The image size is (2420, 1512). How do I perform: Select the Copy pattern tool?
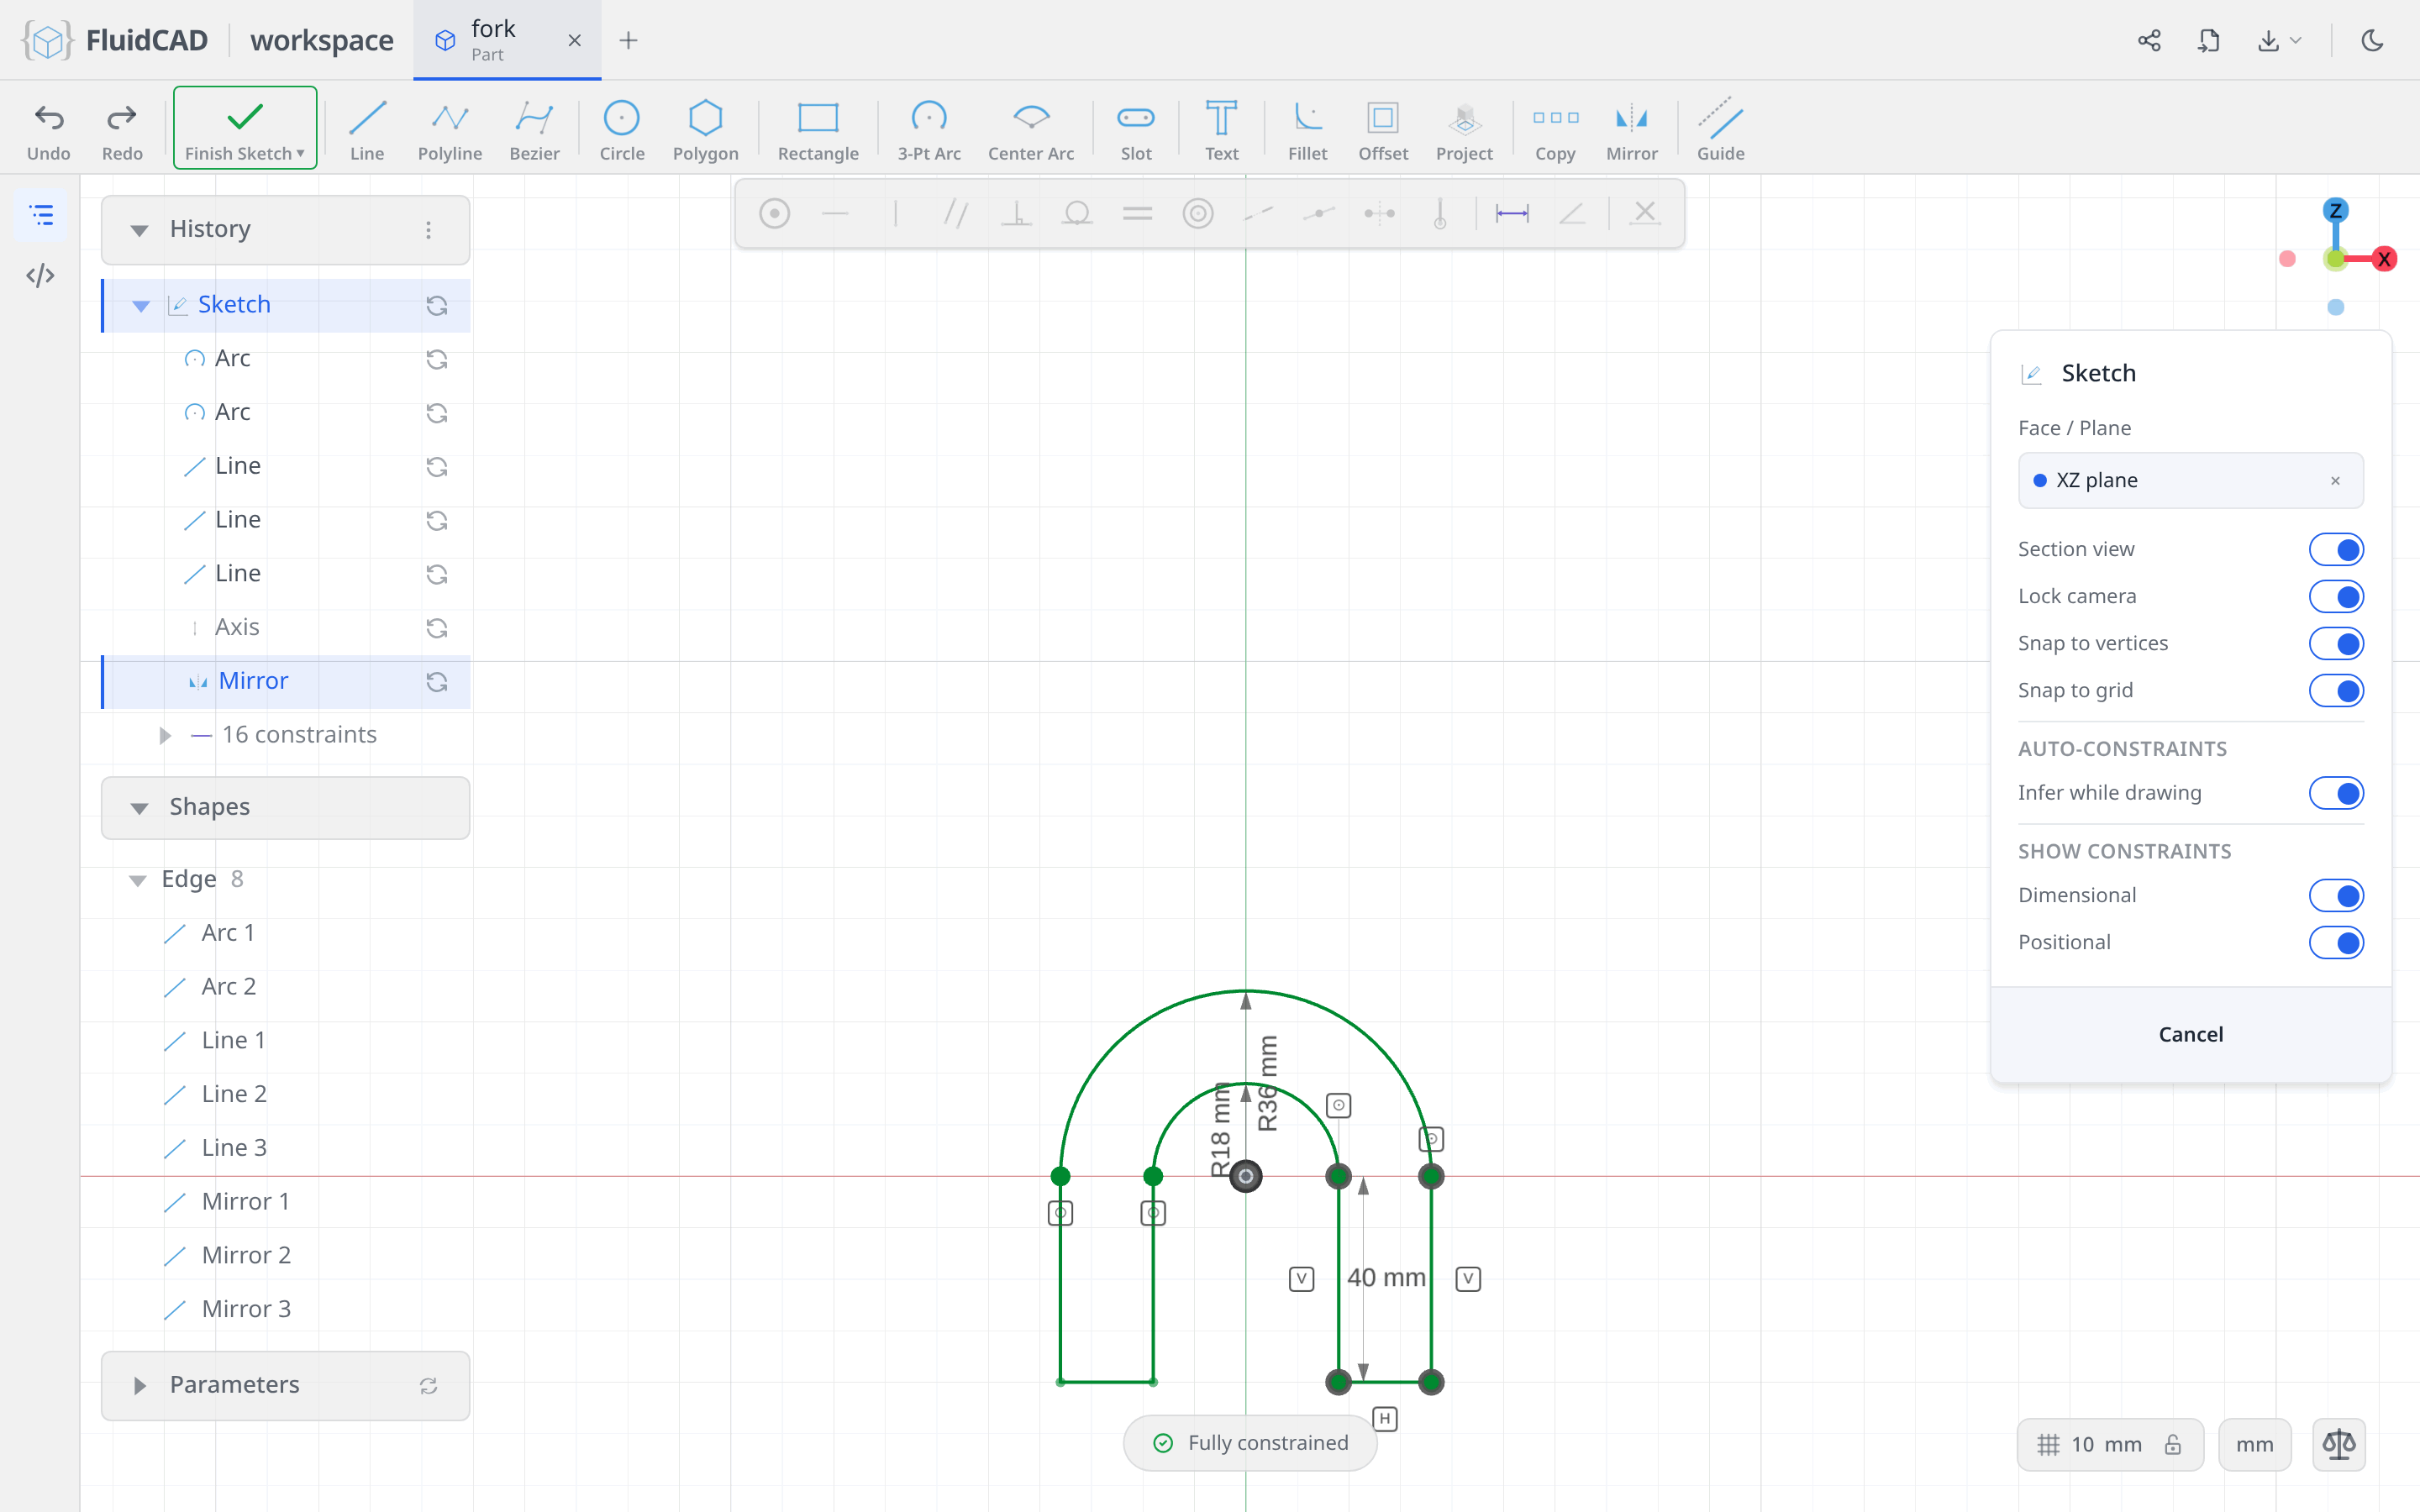pyautogui.click(x=1555, y=129)
